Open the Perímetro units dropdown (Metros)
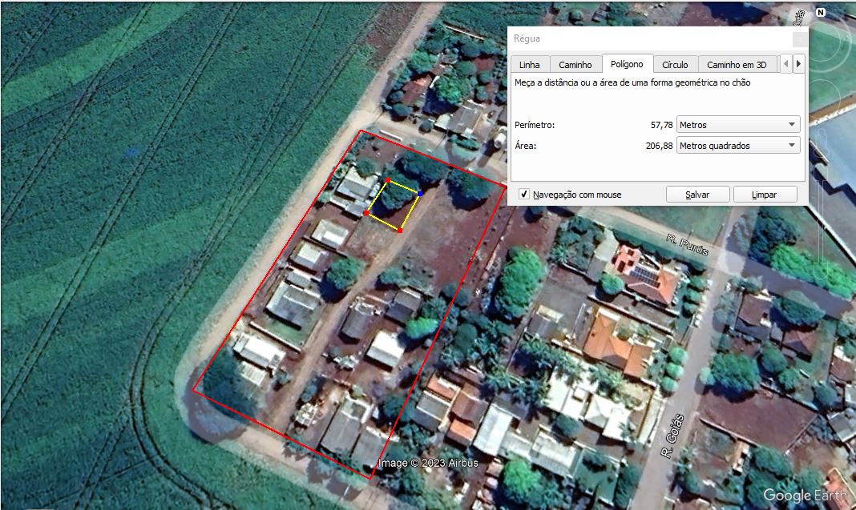 click(x=738, y=125)
